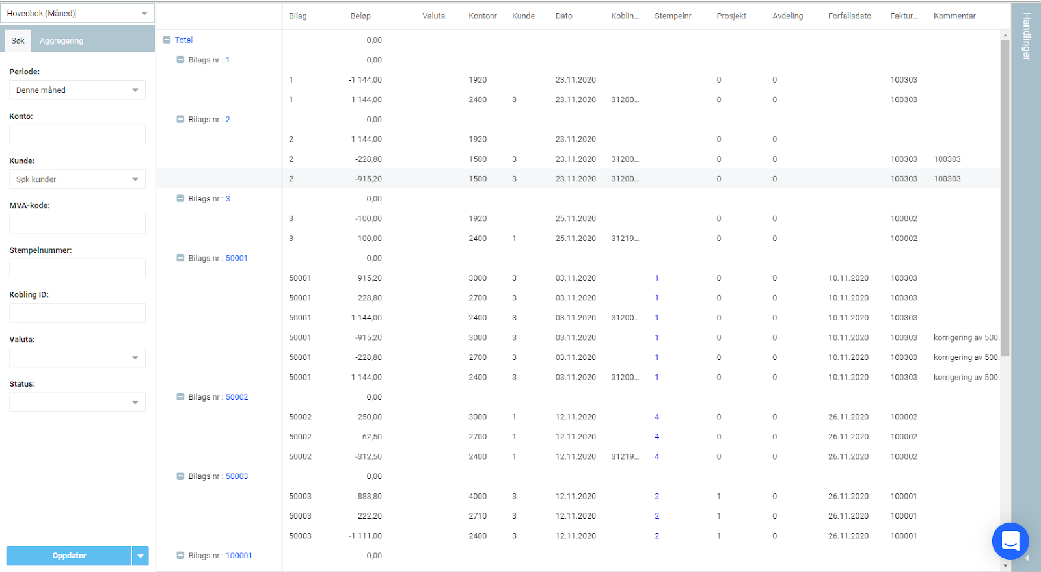Open voucher link 50001
The width and height of the screenshot is (1041, 572).
coord(237,258)
